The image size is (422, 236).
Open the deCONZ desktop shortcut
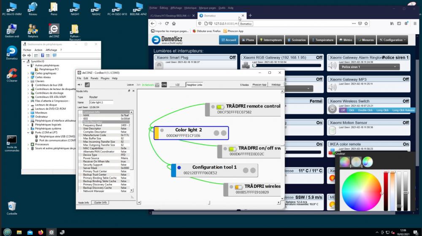tap(54, 30)
